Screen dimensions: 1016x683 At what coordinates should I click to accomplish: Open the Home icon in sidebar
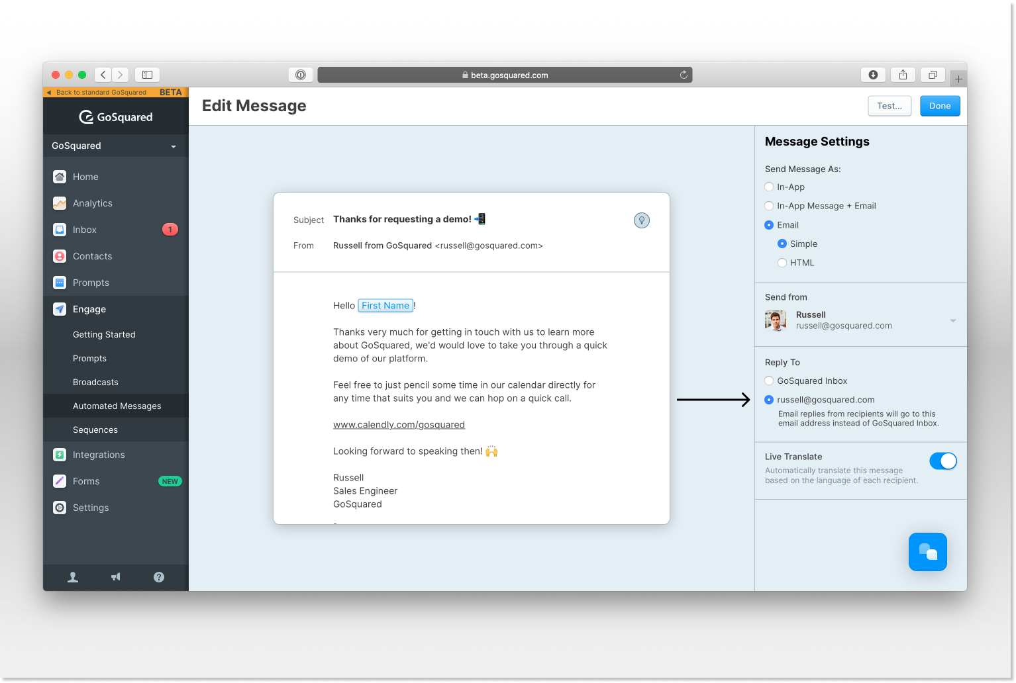point(60,177)
